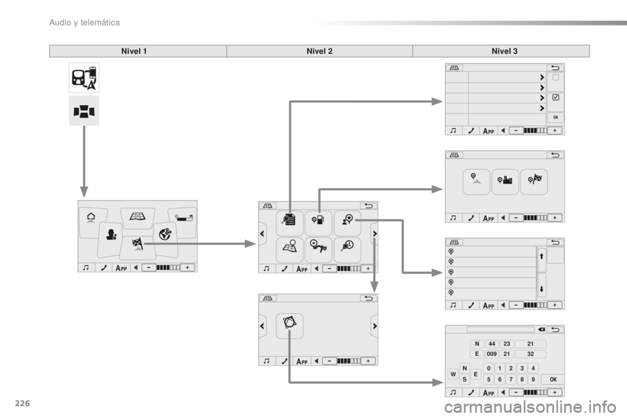The height and width of the screenshot is (418, 627).
Task: Select the longitude degrees field showing 009
Action: point(491,354)
